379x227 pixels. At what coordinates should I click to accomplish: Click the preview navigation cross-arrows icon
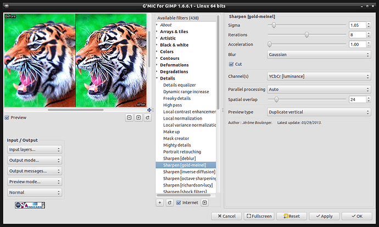point(149,110)
